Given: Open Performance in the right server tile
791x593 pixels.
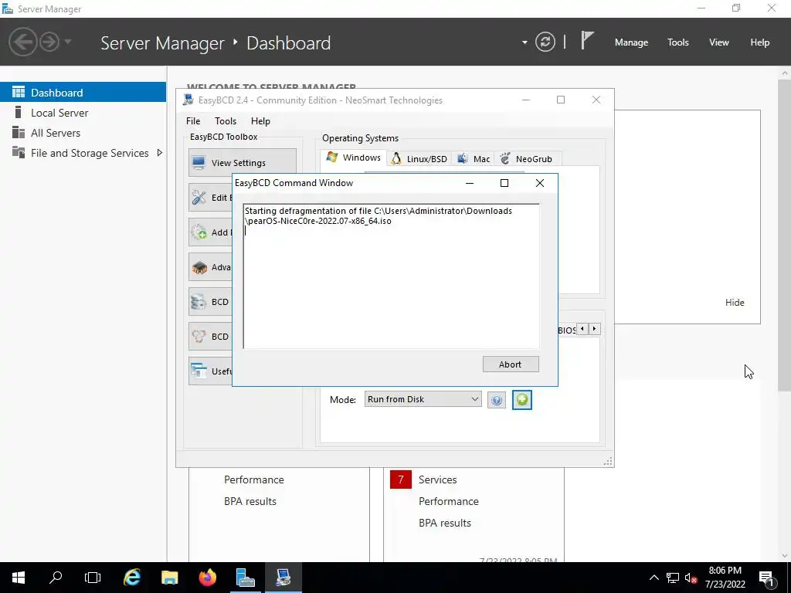Looking at the screenshot, I should click(x=449, y=501).
